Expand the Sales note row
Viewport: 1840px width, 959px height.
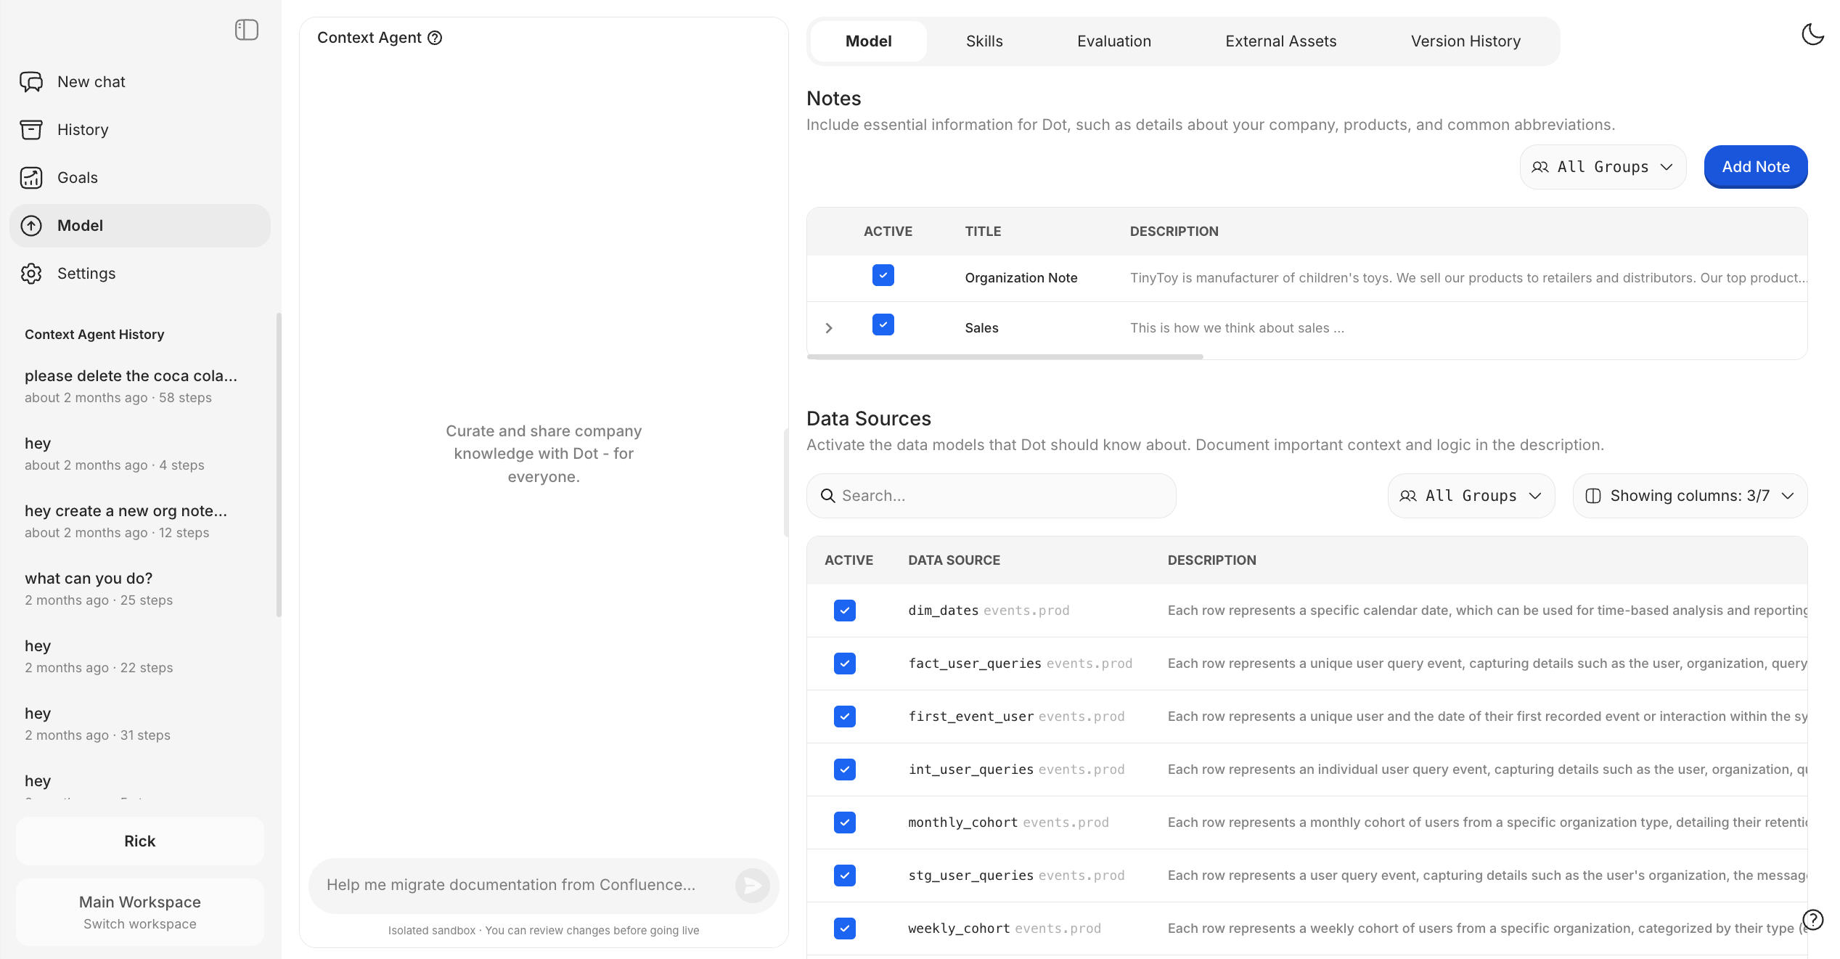pos(829,328)
